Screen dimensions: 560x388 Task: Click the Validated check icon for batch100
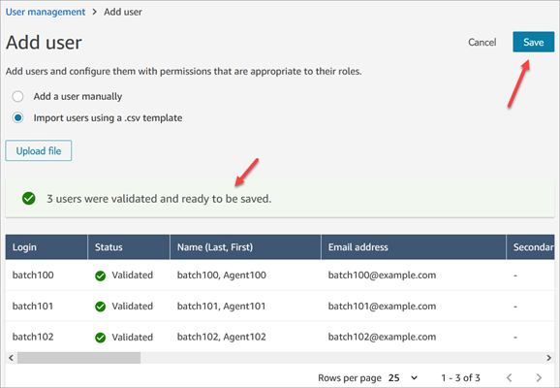101,275
